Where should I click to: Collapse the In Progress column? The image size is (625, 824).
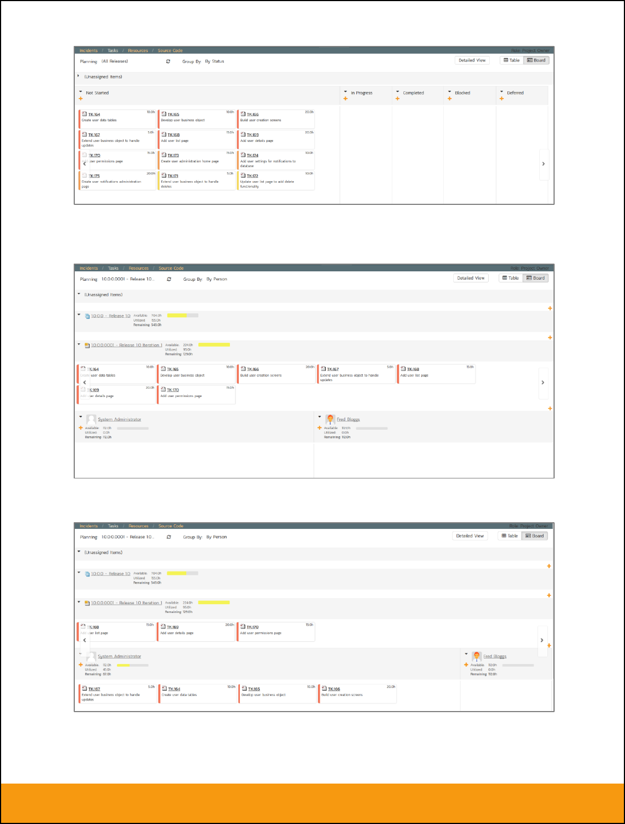point(345,92)
